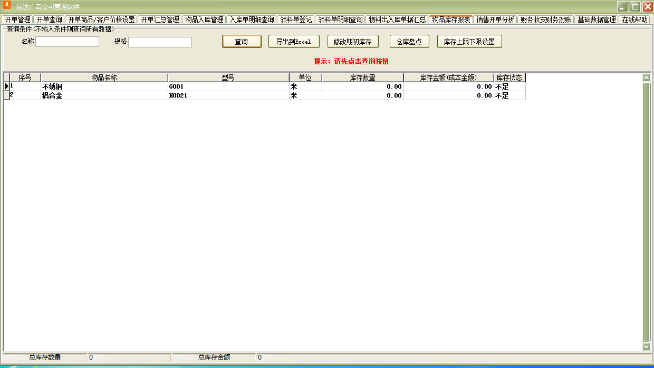This screenshot has width=654, height=368.
Task: Click unit 米 in 不绣钢 row
Action: pyautogui.click(x=305, y=86)
